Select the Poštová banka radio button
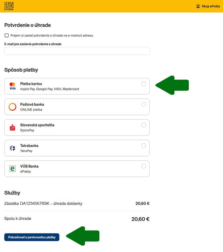Viewport: 223px width, 252px height. coord(144,104)
